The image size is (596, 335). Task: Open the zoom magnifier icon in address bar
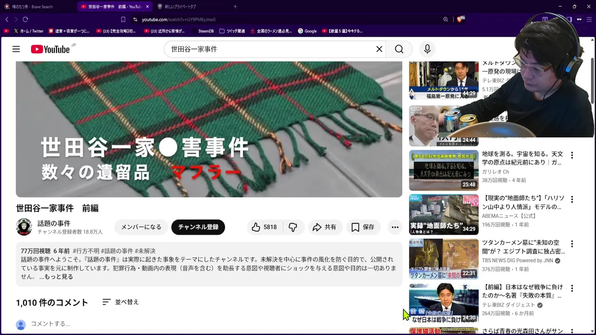(x=446, y=20)
